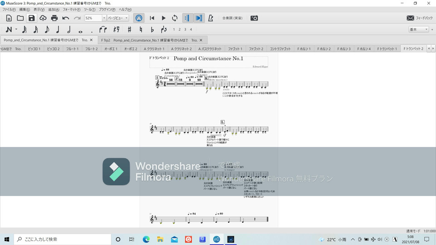
Task: Rewind playback to the start
Action: point(152,18)
